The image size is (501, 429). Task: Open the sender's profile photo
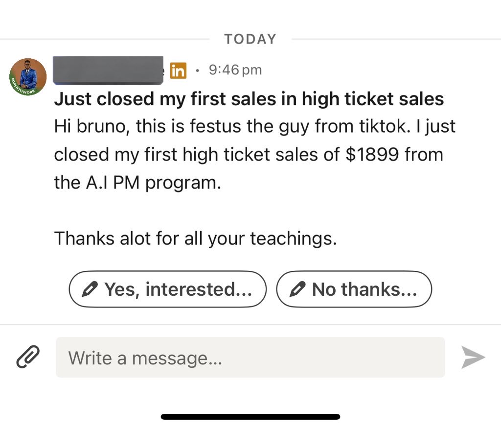[28, 77]
